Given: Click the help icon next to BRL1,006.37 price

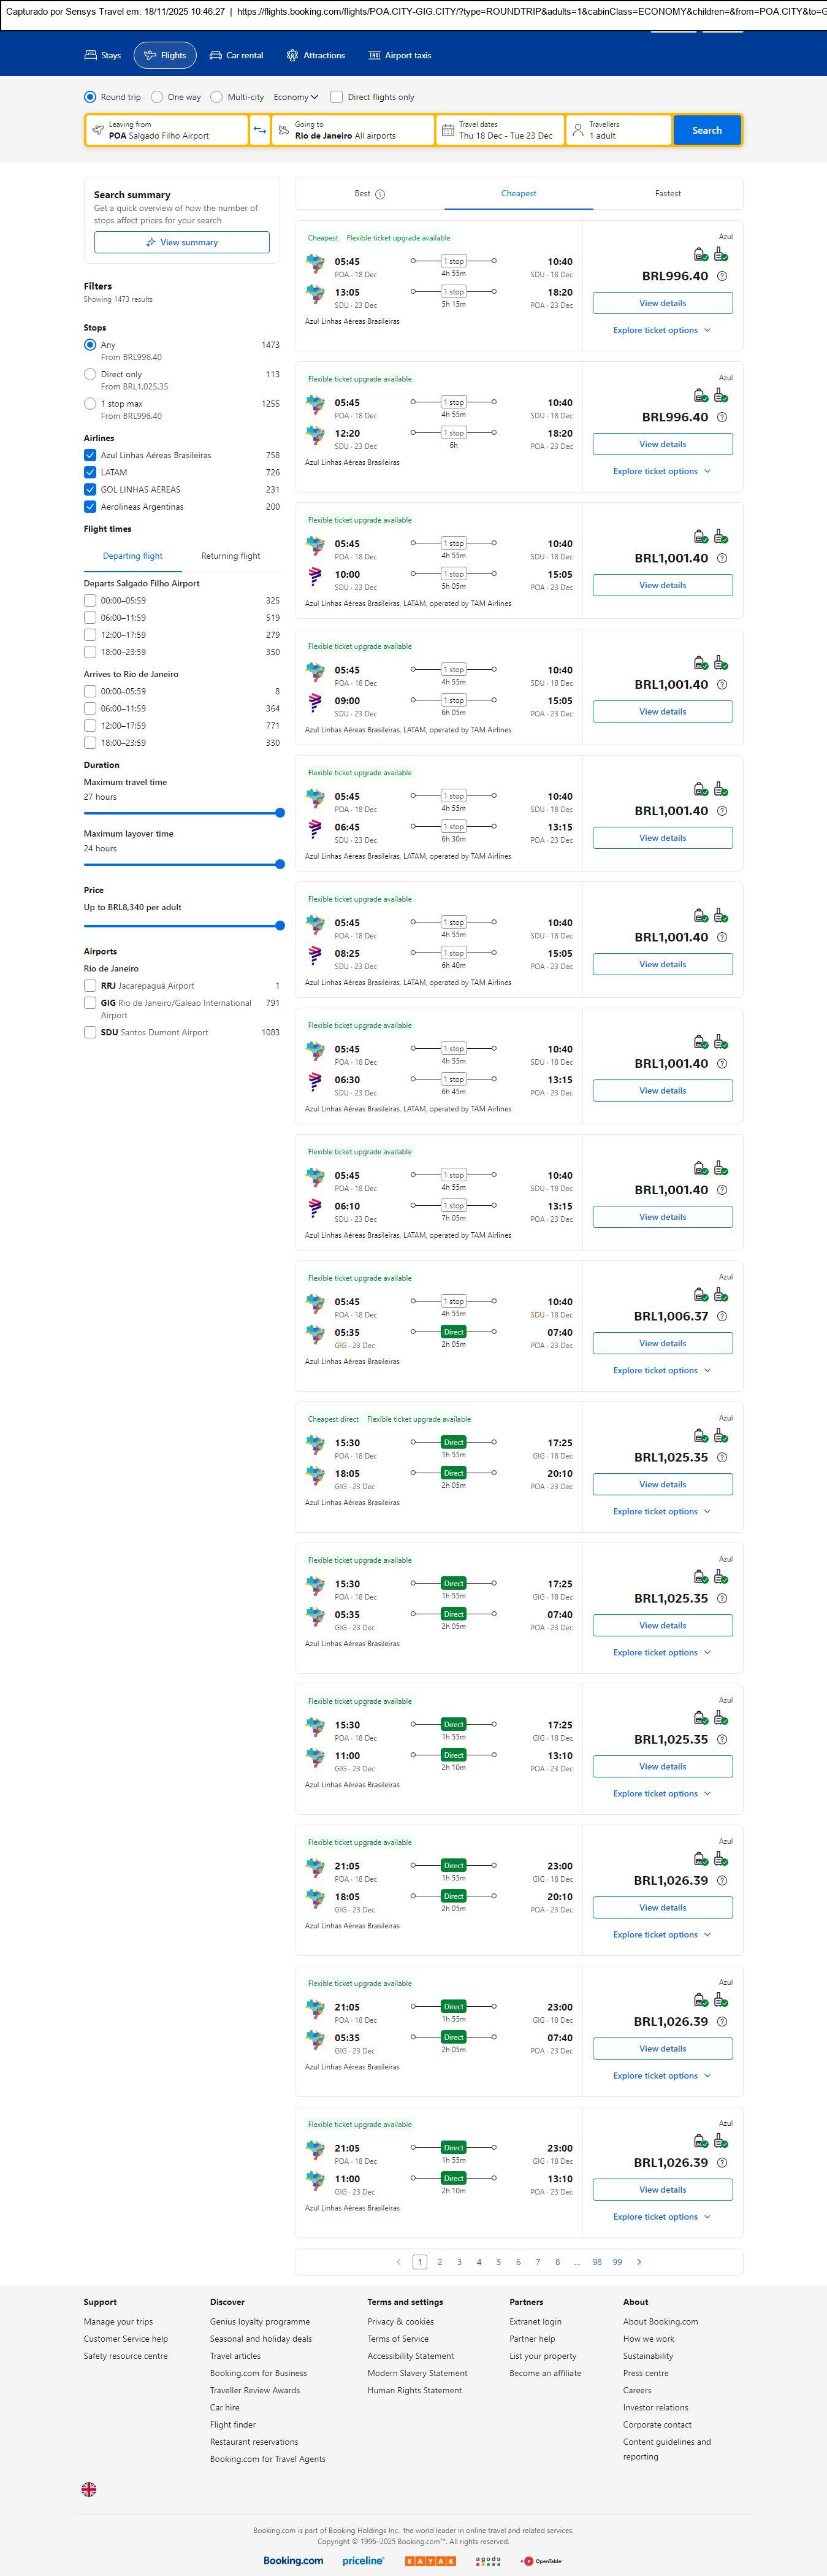Looking at the screenshot, I should pos(722,1316).
